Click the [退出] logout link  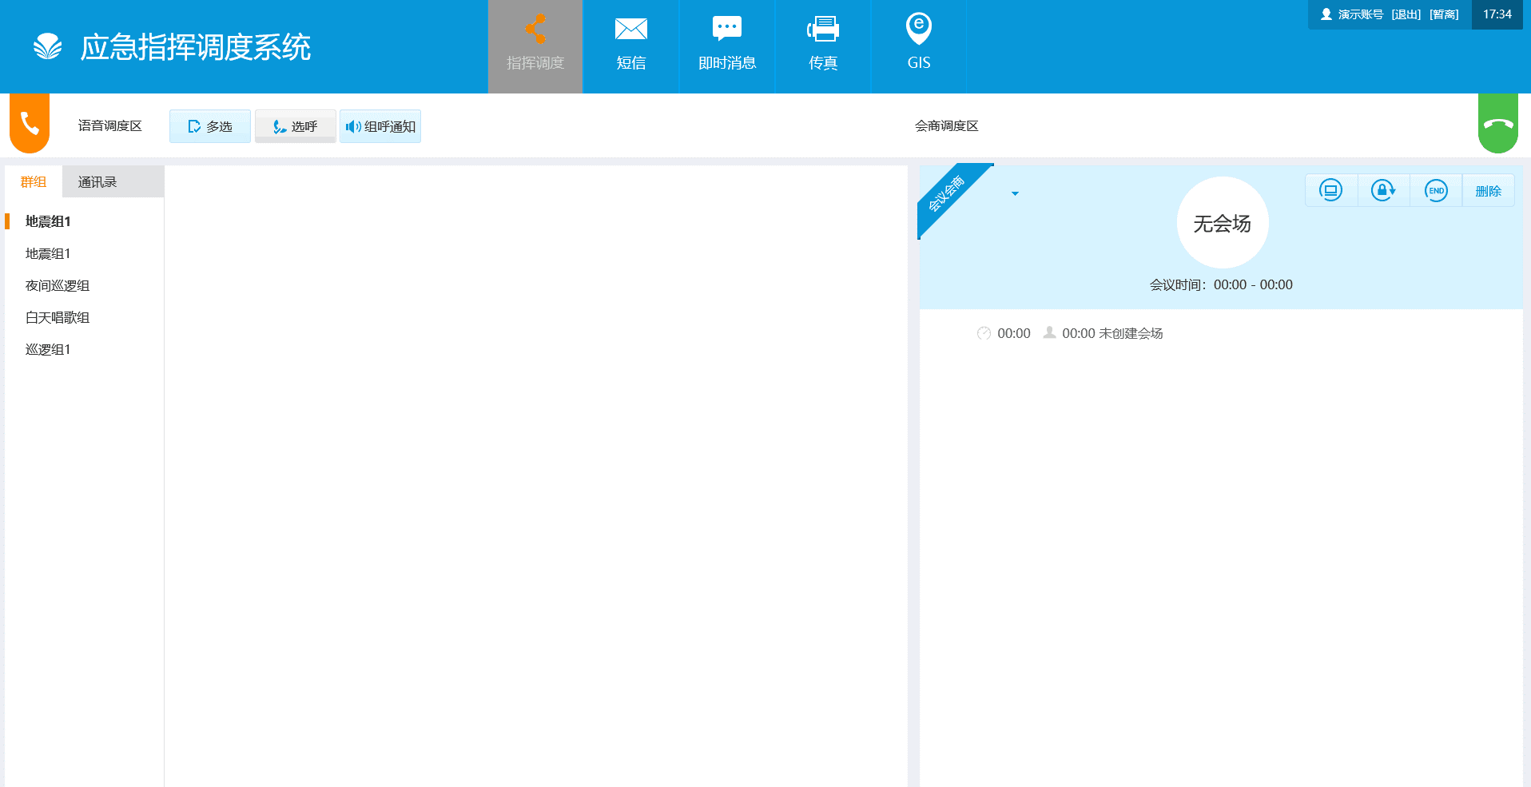(1406, 14)
